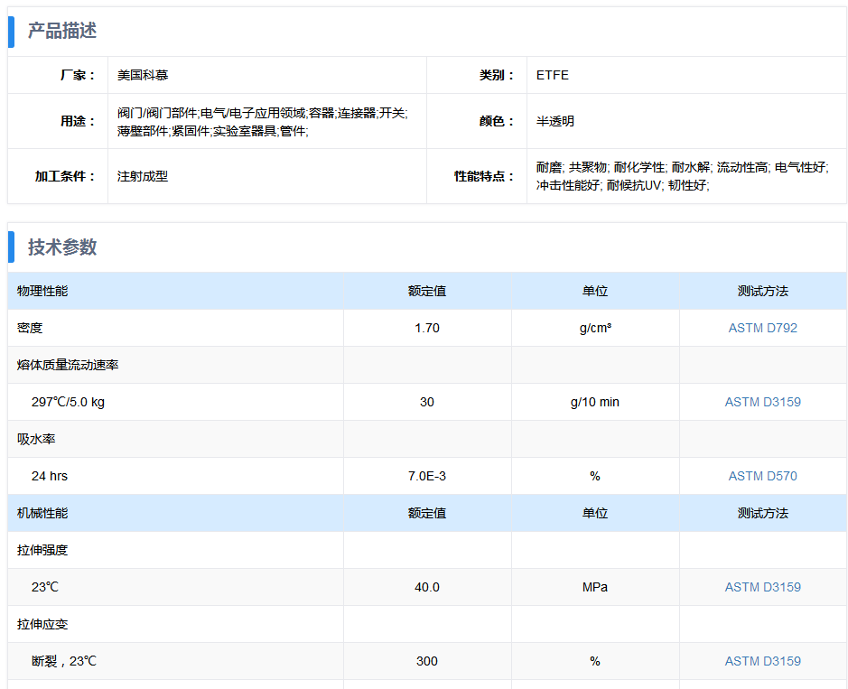This screenshot has width=848, height=689.
Task: Select the 产品描述 section title
Action: click(61, 31)
